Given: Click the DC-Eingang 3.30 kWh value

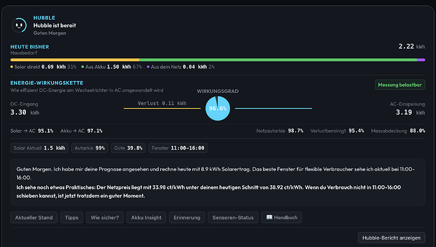Looking at the screenshot, I should coord(25,112).
